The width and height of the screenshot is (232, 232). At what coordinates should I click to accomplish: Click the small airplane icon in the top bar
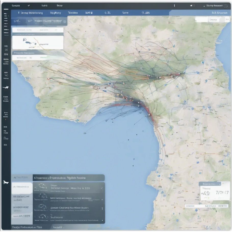click(192, 6)
